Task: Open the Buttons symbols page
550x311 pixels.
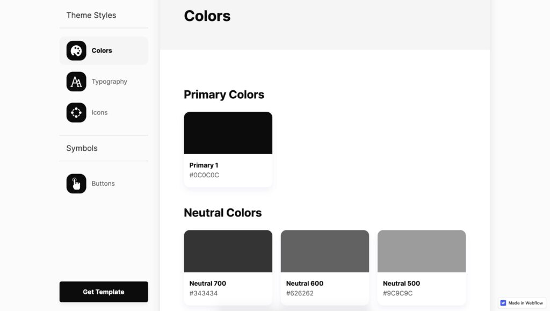Action: 103,184
